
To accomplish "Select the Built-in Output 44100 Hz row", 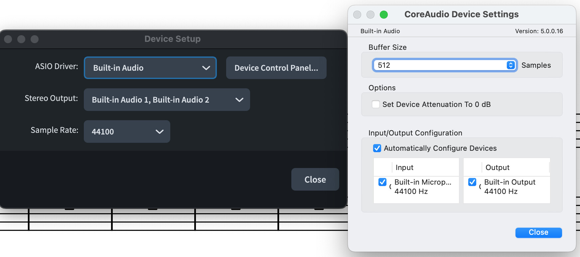I will (x=509, y=187).
